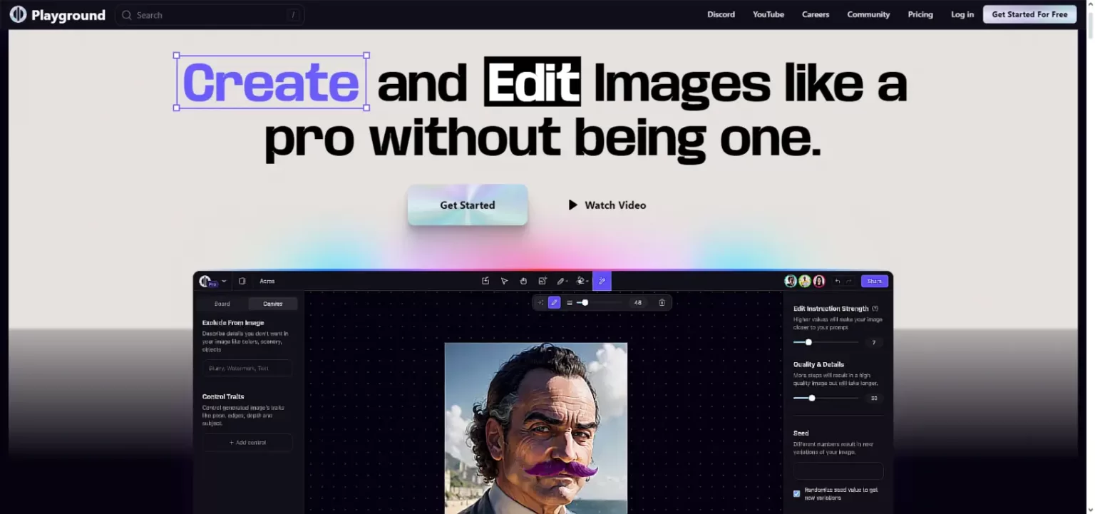
Task: Click the Exclude From Image text field
Action: (247, 368)
